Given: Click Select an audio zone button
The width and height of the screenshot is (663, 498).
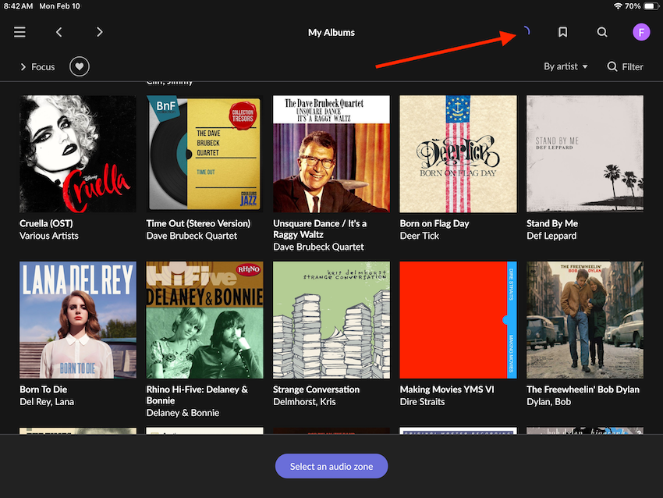Looking at the screenshot, I should click(x=331, y=466).
